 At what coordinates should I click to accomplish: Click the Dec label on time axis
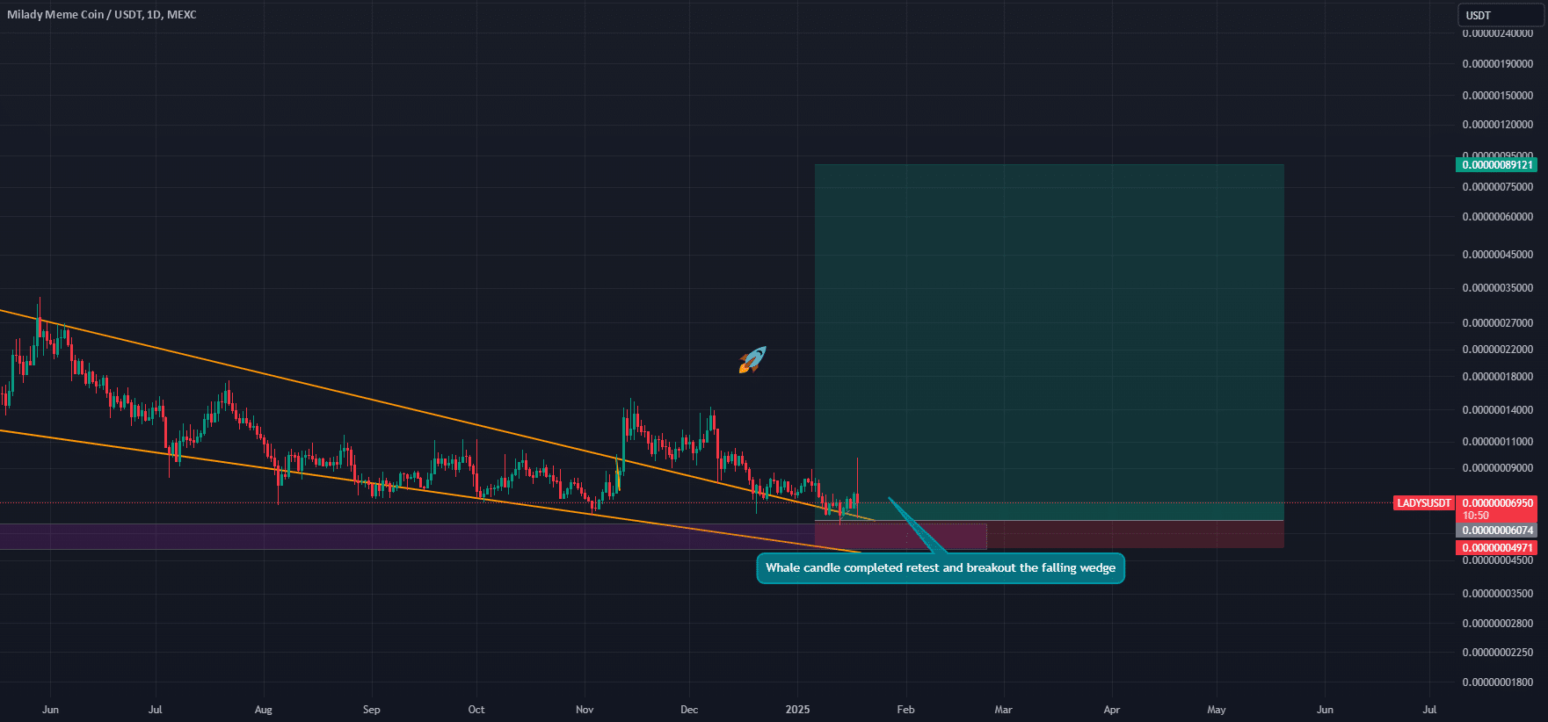tap(689, 710)
